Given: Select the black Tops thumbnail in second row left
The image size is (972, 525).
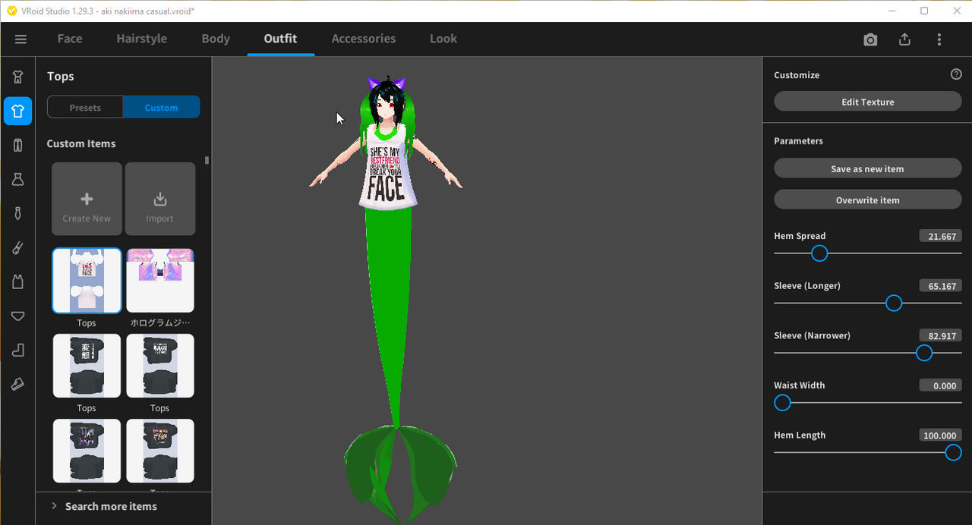Looking at the screenshot, I should (x=87, y=366).
